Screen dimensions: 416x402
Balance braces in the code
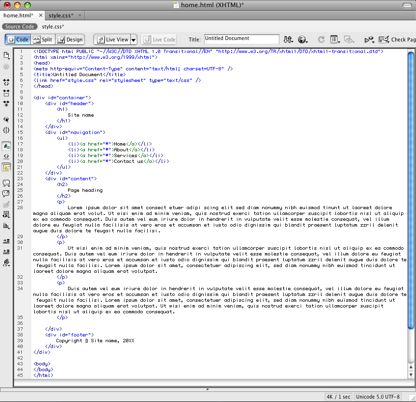[x=6, y=130]
